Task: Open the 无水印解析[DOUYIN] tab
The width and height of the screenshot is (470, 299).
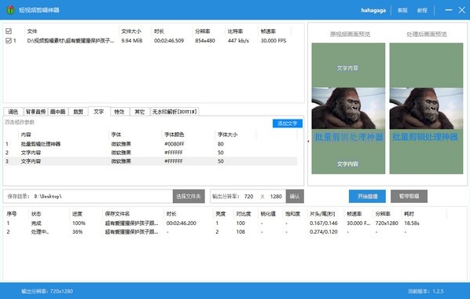Action: (174, 112)
